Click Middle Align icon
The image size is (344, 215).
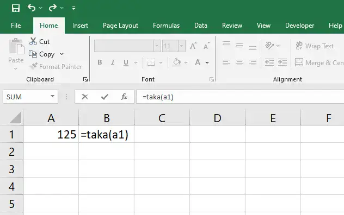coord(239,46)
